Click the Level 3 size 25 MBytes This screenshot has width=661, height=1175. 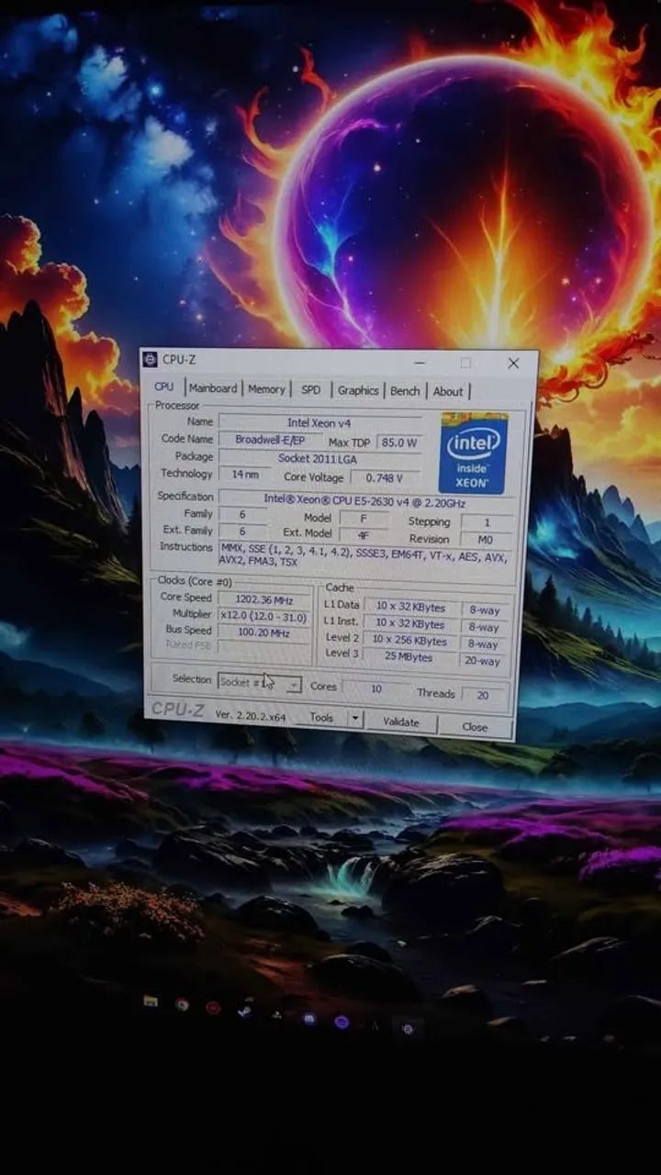click(409, 657)
